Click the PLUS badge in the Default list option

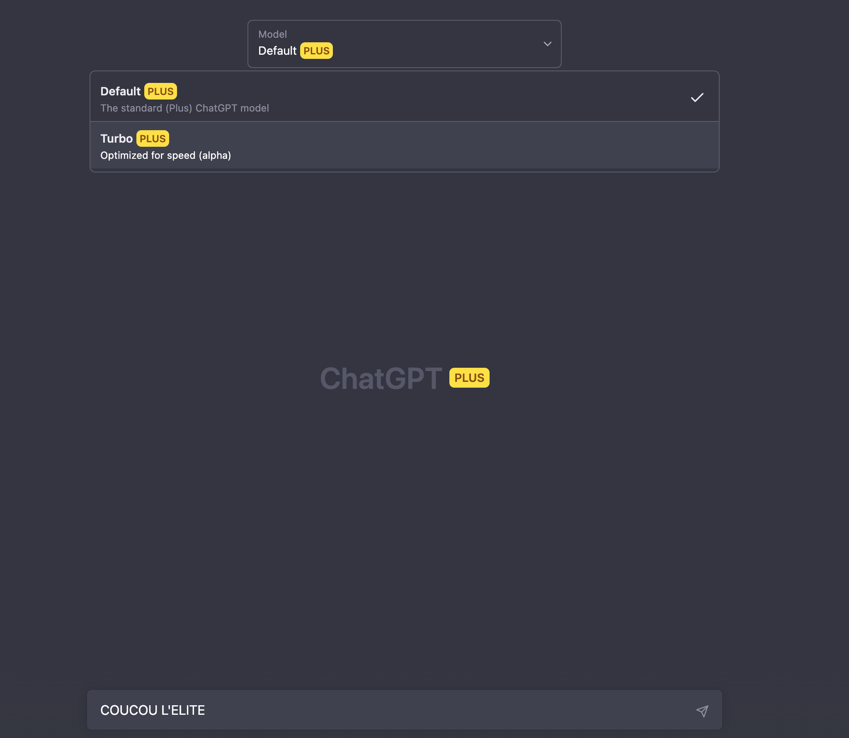tap(160, 91)
